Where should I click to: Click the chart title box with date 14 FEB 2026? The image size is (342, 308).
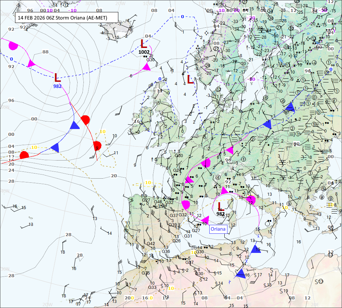pos(67,17)
